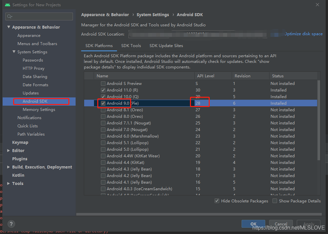The width and height of the screenshot is (328, 234).
Task: Expand the Build, Execution, Deployment section
Action: [8, 167]
